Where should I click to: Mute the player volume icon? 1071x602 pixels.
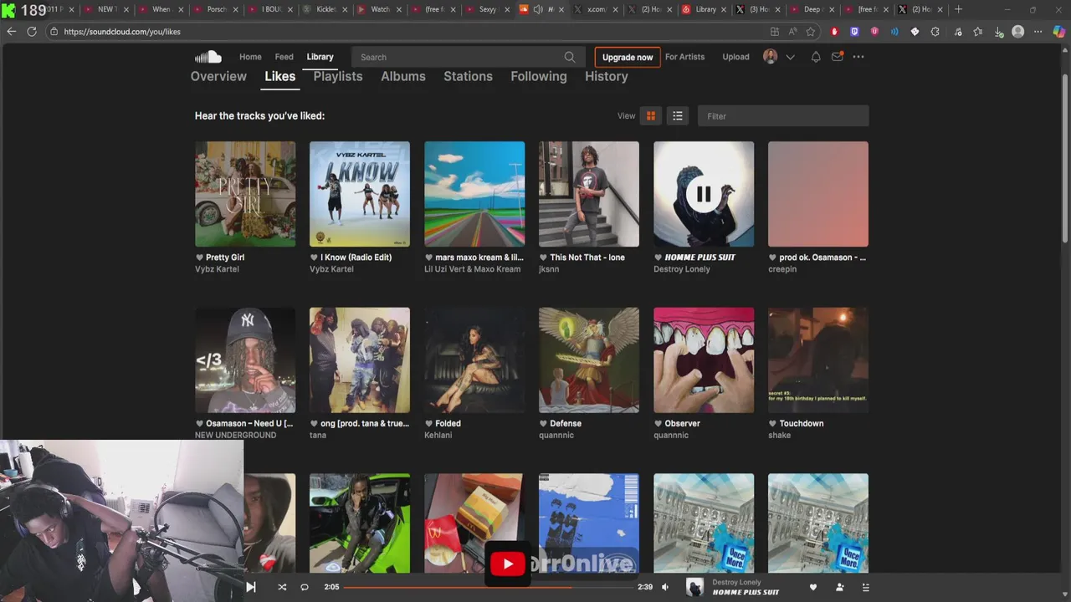[x=665, y=587]
